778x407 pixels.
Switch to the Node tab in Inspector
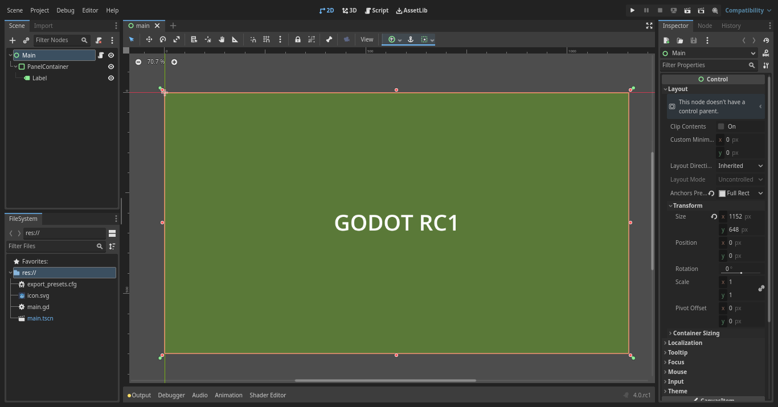click(x=705, y=26)
